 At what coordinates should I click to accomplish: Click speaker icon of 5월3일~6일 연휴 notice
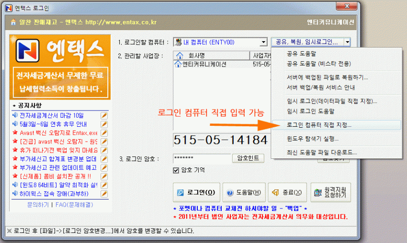tap(15, 124)
